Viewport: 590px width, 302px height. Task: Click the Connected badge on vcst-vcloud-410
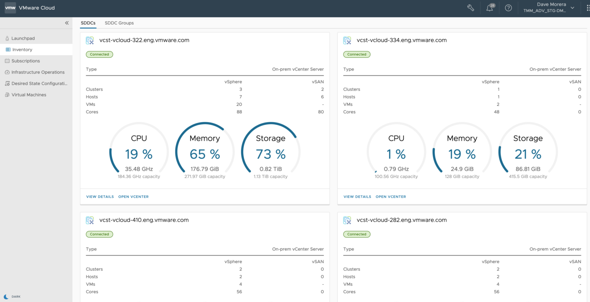pyautogui.click(x=99, y=234)
